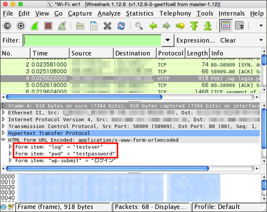Viewport: 267px width, 212px height.
Task: Open the Help menu
Action: coord(257,13)
